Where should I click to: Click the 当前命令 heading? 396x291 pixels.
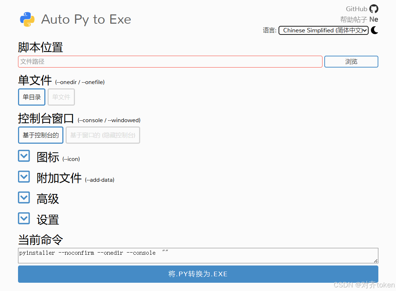pyautogui.click(x=40, y=240)
